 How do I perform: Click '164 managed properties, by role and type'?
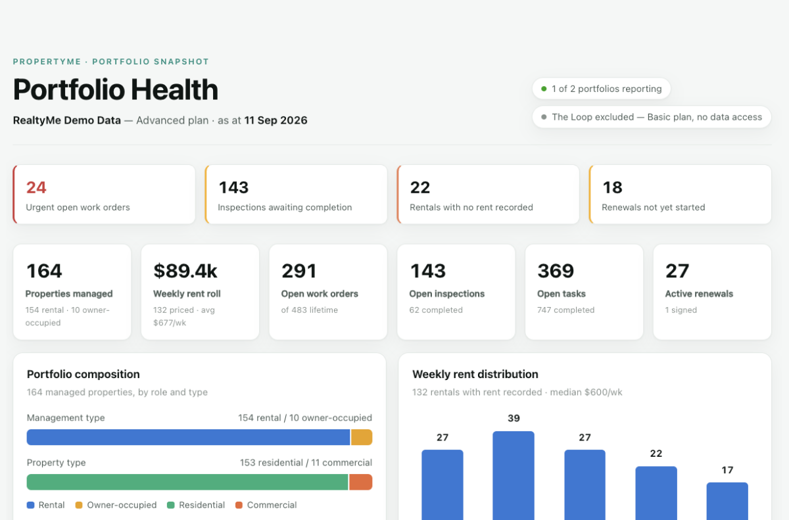pyautogui.click(x=117, y=392)
